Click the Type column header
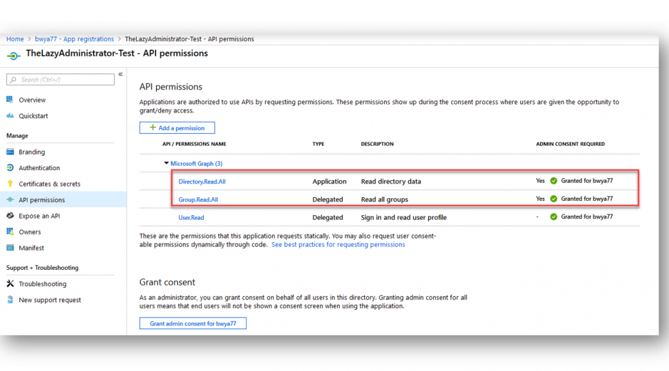Viewport: 669px width, 371px height. pos(318,144)
